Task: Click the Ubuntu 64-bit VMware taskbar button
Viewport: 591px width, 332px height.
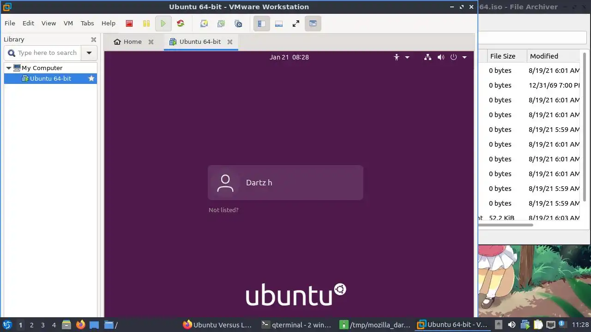Action: coord(452,325)
